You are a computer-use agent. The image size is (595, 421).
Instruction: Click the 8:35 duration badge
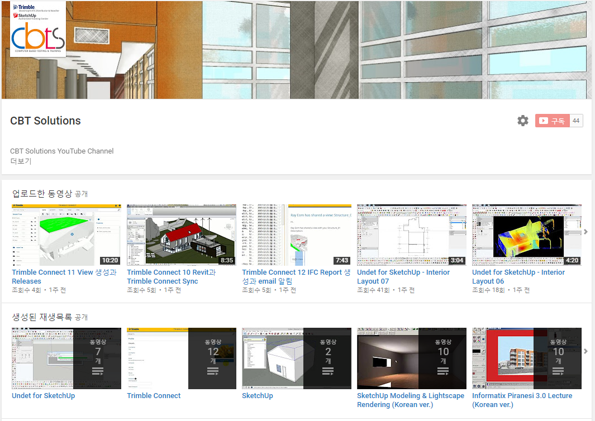[227, 260]
